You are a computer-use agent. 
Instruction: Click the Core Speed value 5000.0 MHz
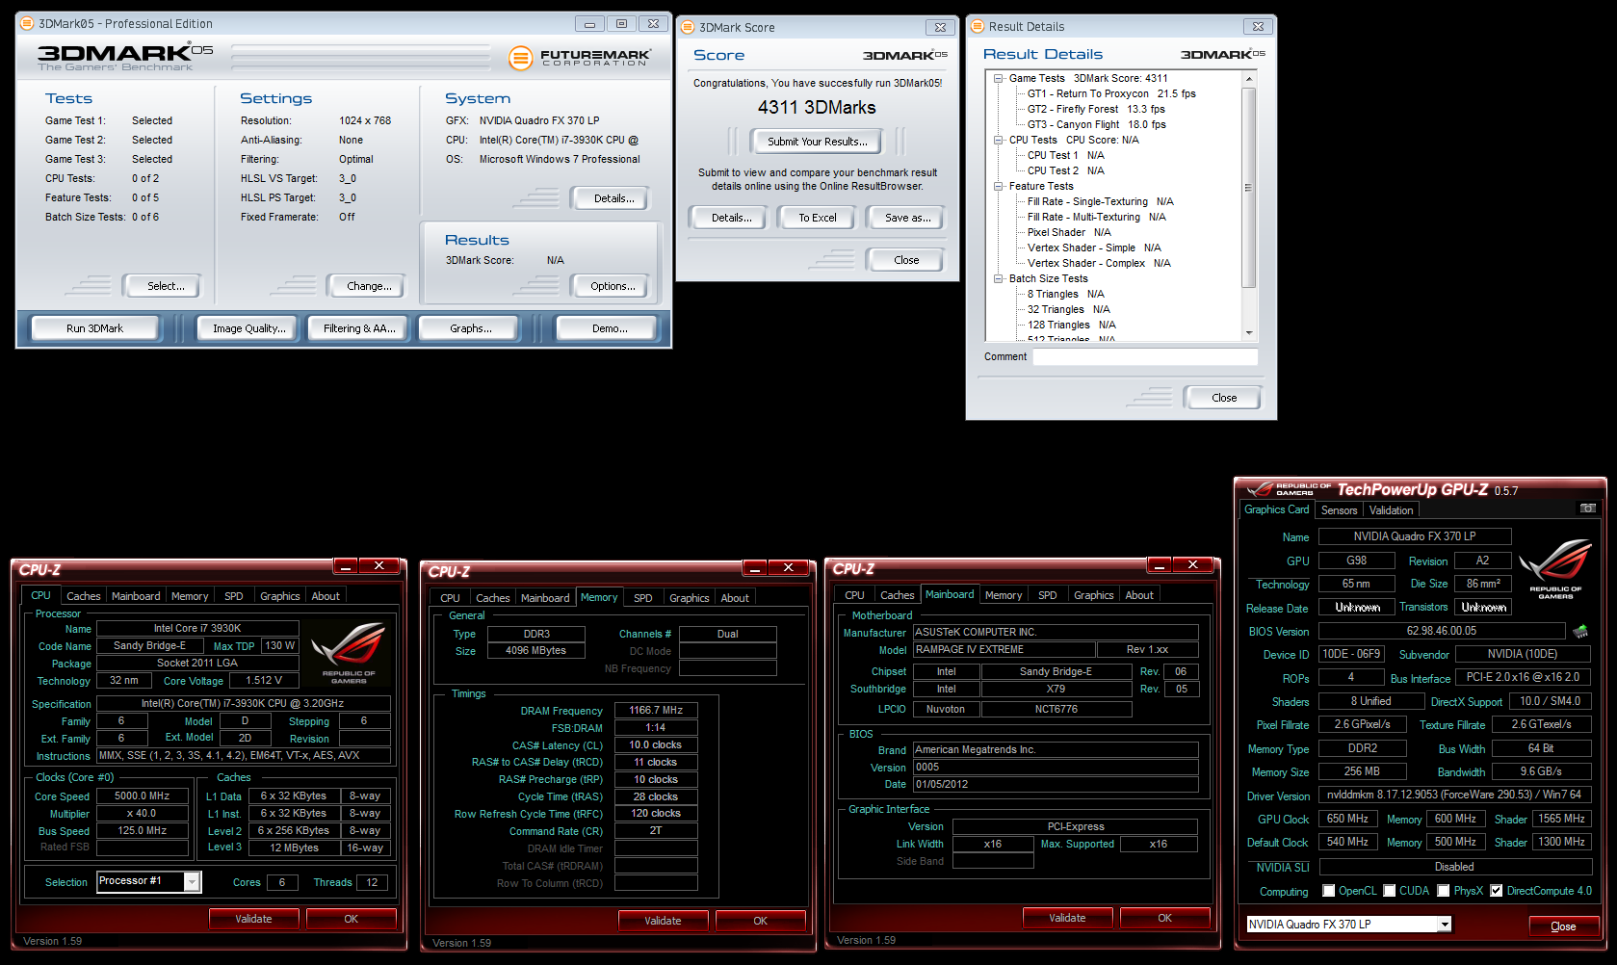pos(143,796)
